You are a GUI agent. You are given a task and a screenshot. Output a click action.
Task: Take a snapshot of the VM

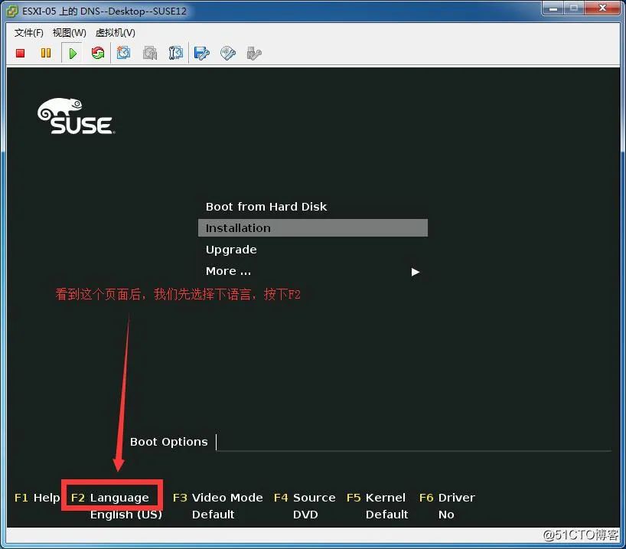tap(124, 53)
